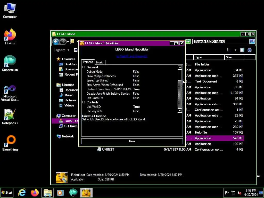This screenshot has height=198, width=264.
Task: Switch to File Explorer taskbar button
Action: (x=48, y=192)
